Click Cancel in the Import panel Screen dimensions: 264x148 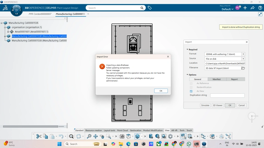pyautogui.click(x=241, y=105)
